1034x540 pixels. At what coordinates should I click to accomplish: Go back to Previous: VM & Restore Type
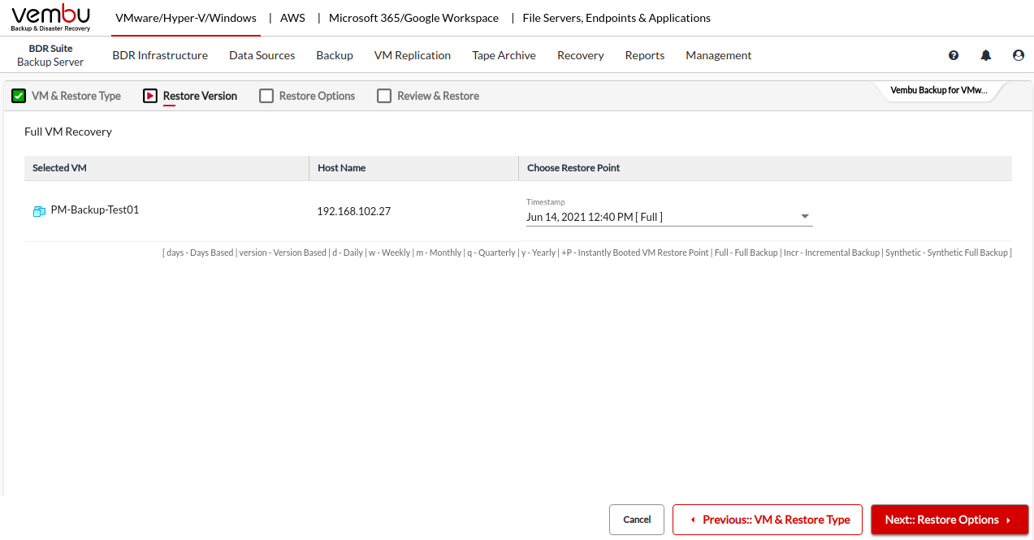click(x=768, y=520)
